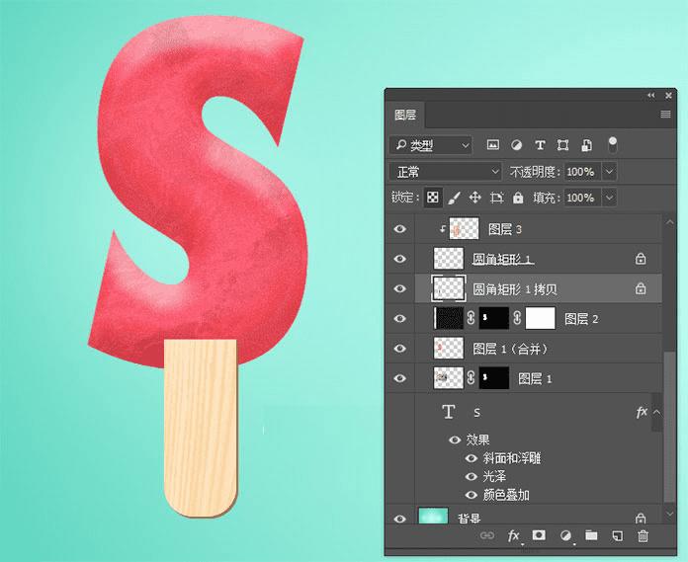The height and width of the screenshot is (562, 688).
Task: Lock artboard nesting icon
Action: click(x=496, y=198)
